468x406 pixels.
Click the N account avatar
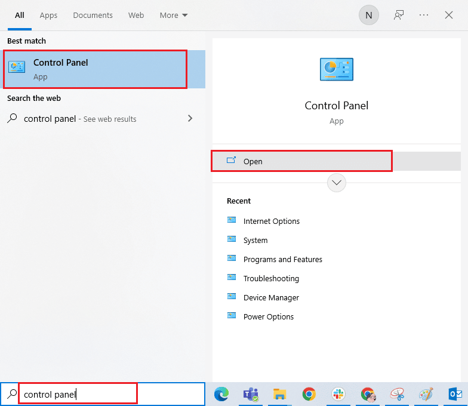[369, 15]
